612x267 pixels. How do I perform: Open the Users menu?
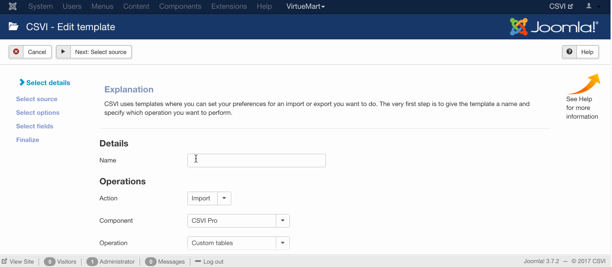click(72, 6)
